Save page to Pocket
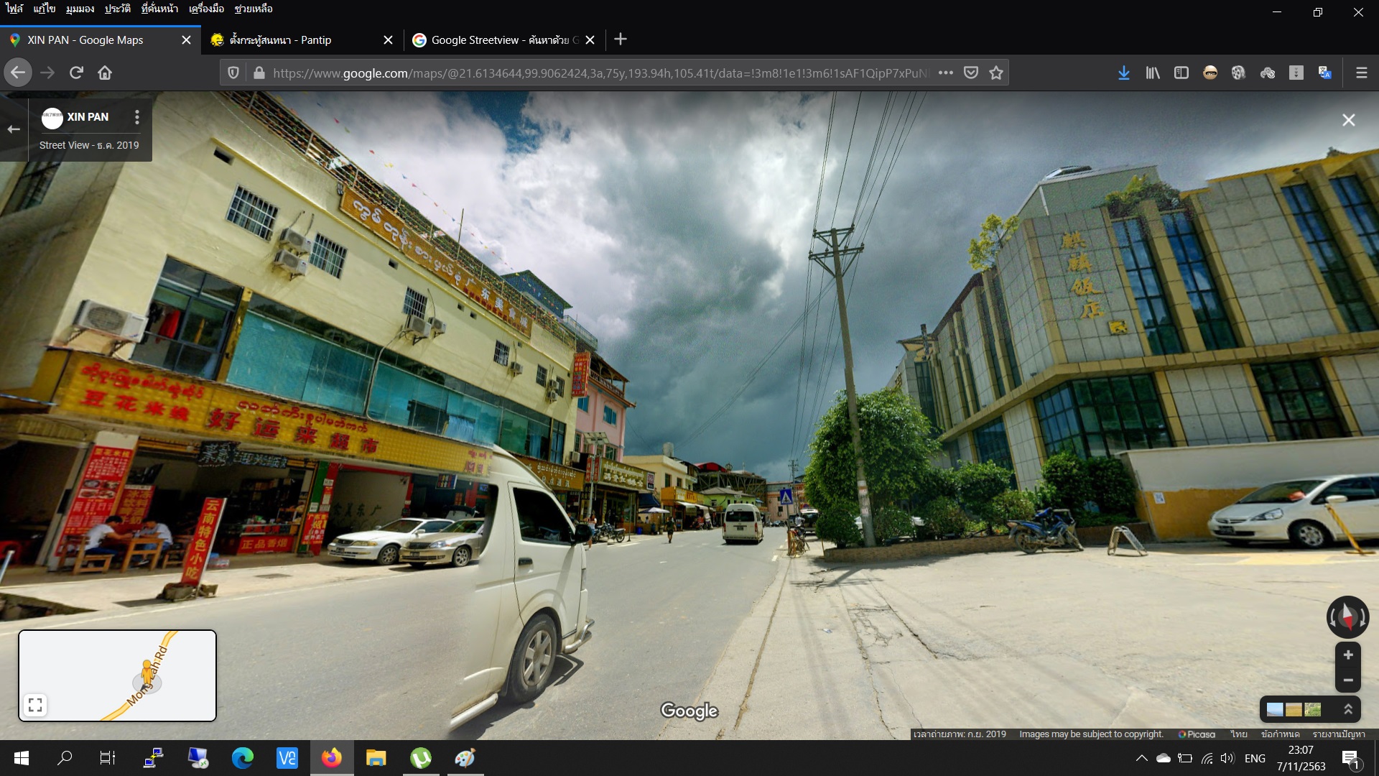This screenshot has width=1379, height=776. point(971,73)
